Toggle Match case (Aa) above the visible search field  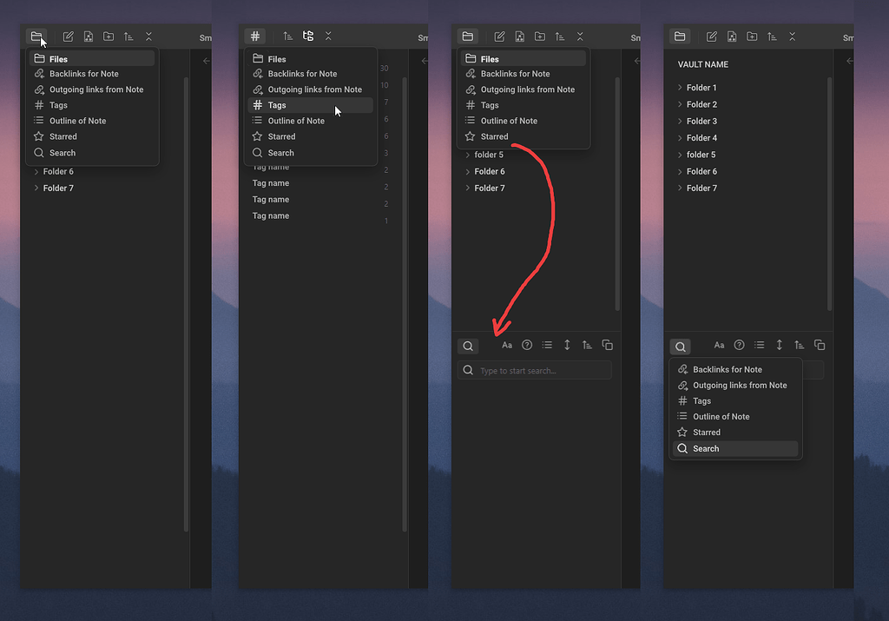point(507,345)
